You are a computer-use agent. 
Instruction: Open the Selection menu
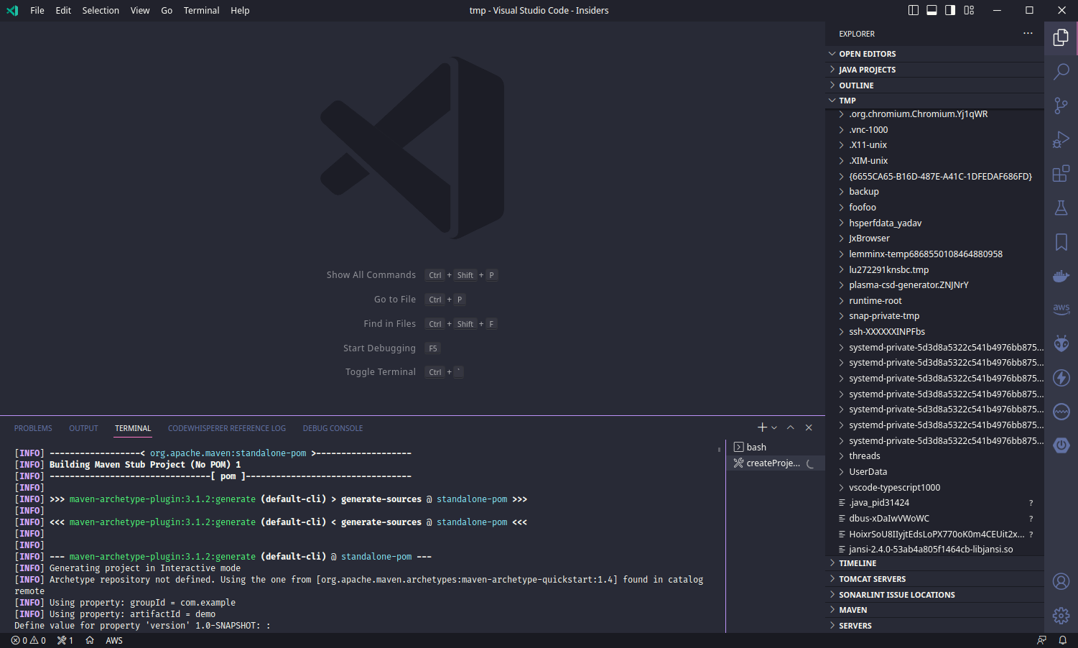[x=101, y=10]
